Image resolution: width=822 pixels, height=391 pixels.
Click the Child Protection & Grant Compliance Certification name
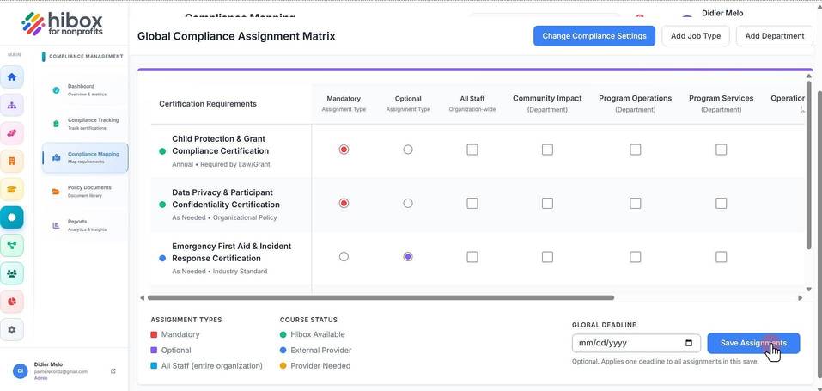click(x=220, y=145)
